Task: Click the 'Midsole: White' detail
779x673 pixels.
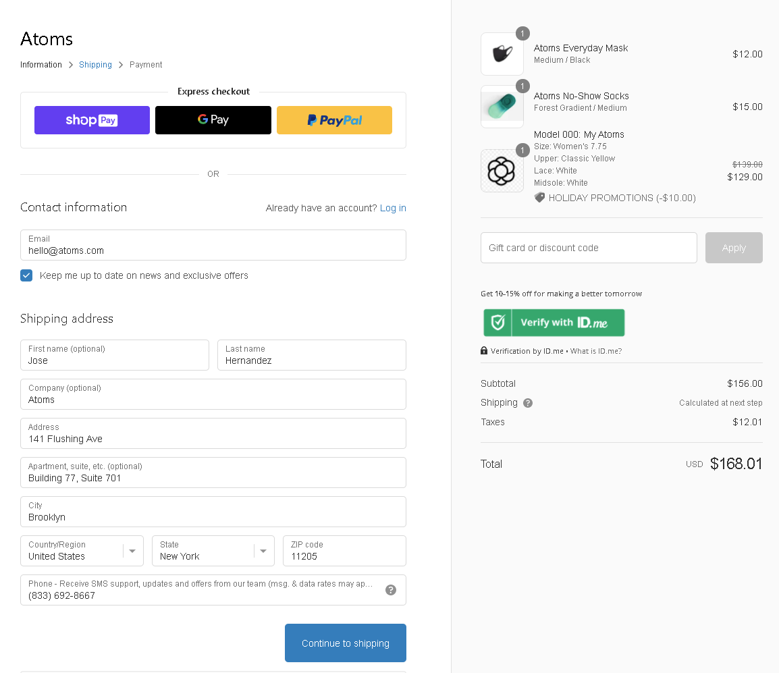Action: (561, 183)
